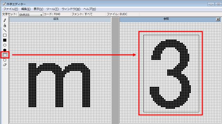Select the Hollow Ellipse tool
The width and height of the screenshot is (222, 124).
pyautogui.click(x=5, y=45)
